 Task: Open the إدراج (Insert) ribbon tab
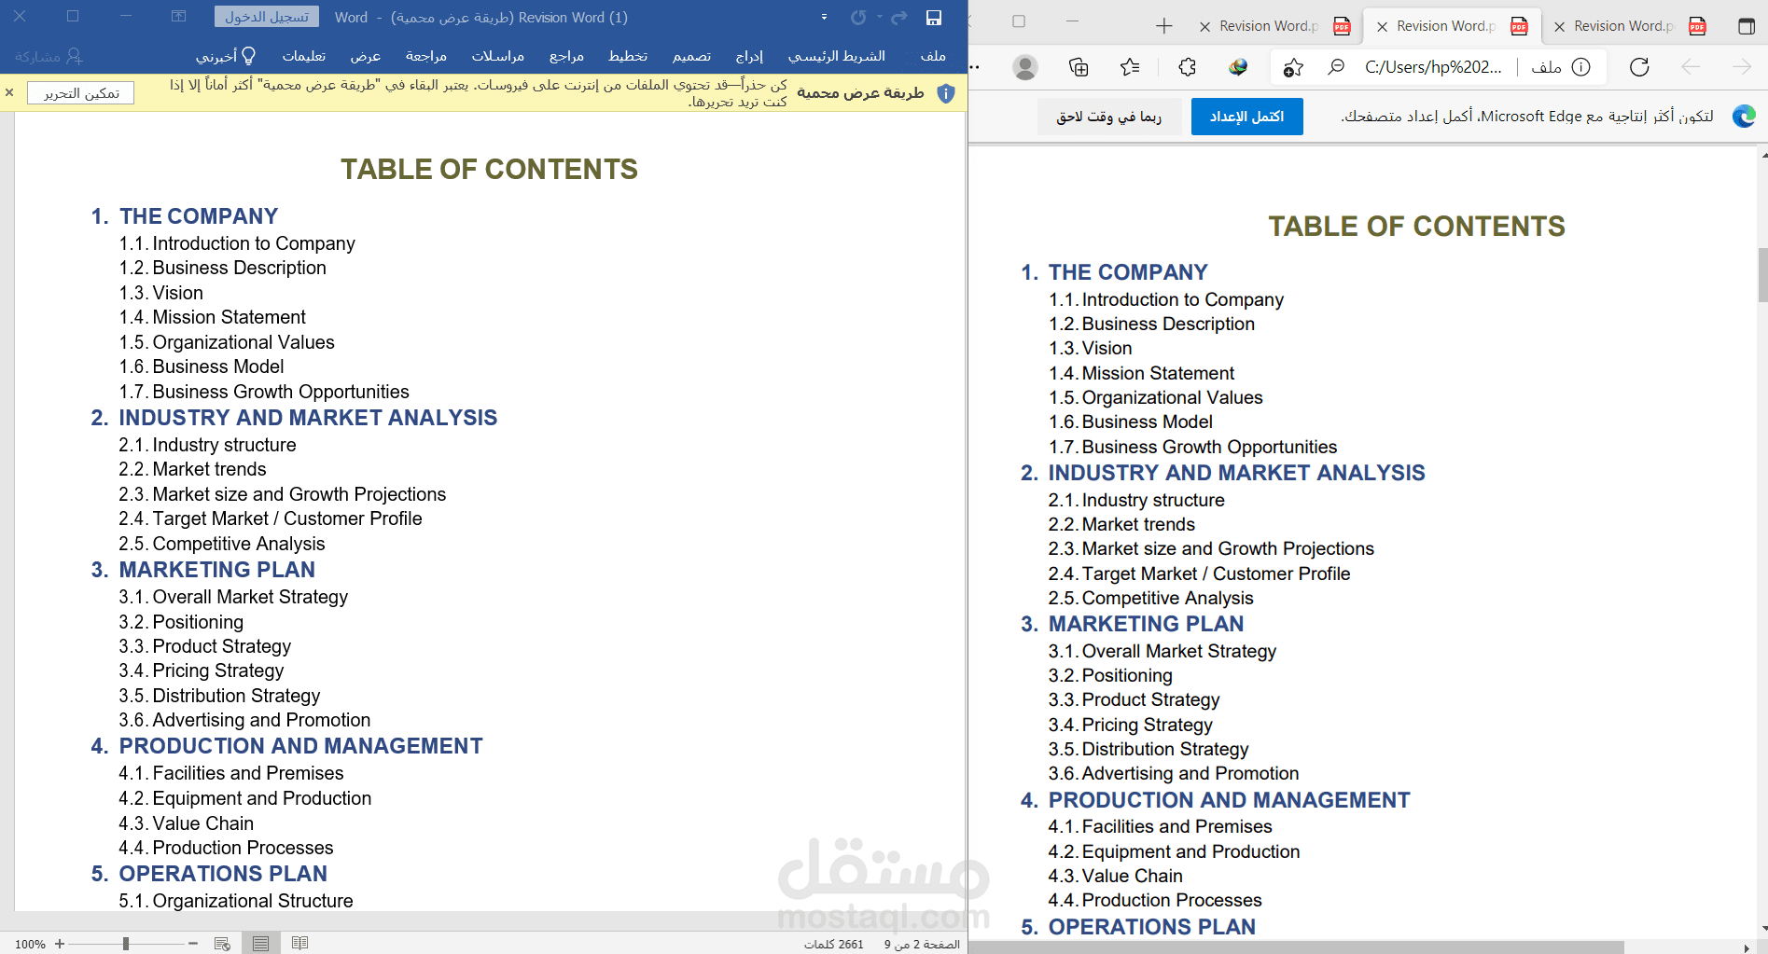[749, 56]
